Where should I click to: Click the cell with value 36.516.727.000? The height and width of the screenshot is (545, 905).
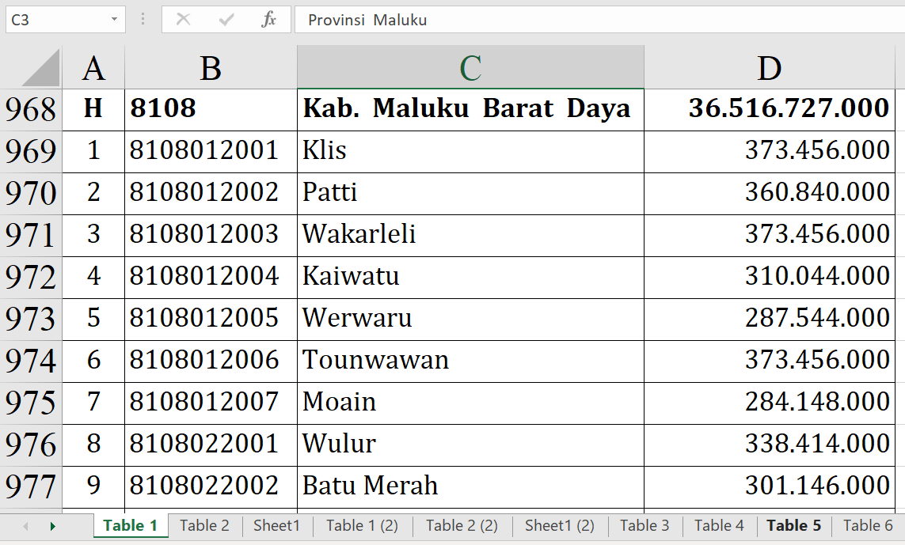pos(769,109)
